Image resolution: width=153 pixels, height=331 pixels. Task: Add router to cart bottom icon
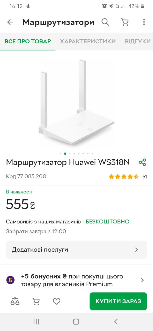(x=36, y=301)
